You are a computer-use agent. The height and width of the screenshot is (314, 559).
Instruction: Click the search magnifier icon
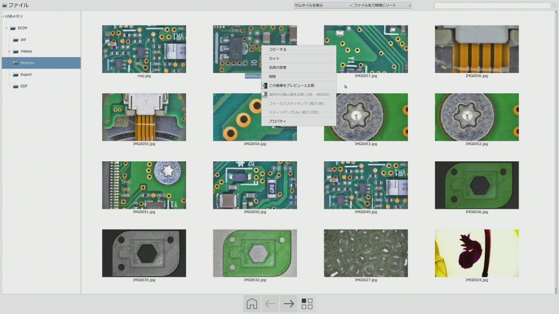coord(554,5)
